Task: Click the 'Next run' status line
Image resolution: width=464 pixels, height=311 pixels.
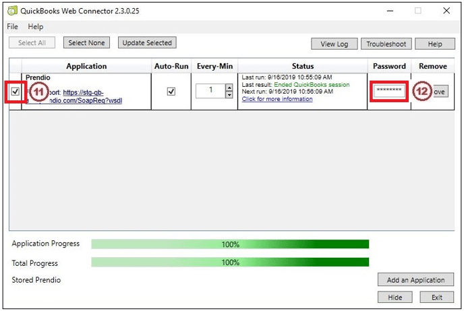Action: pyautogui.click(x=287, y=92)
